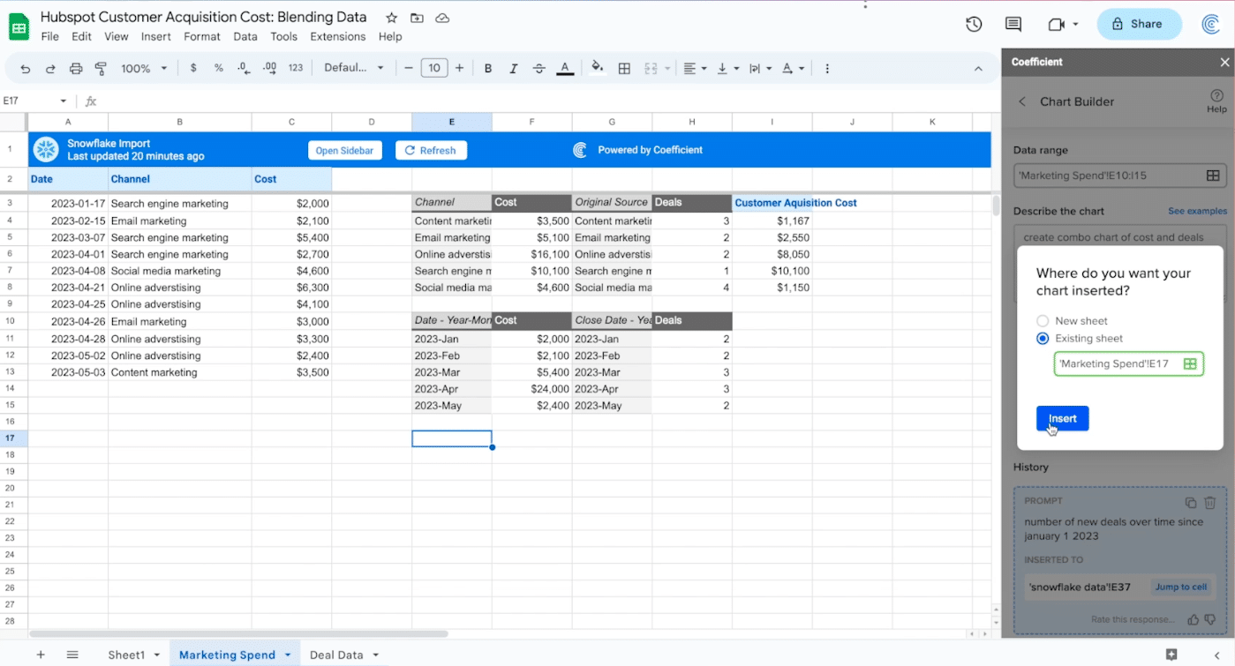The height and width of the screenshot is (666, 1235).
Task: Switch to the Deal Data tab
Action: [336, 655]
